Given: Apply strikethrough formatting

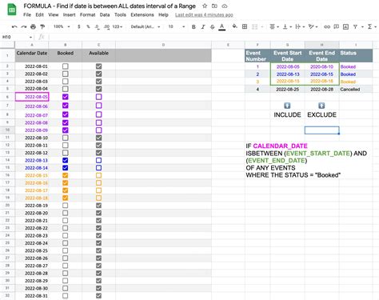Looking at the screenshot, I should coord(213,26).
